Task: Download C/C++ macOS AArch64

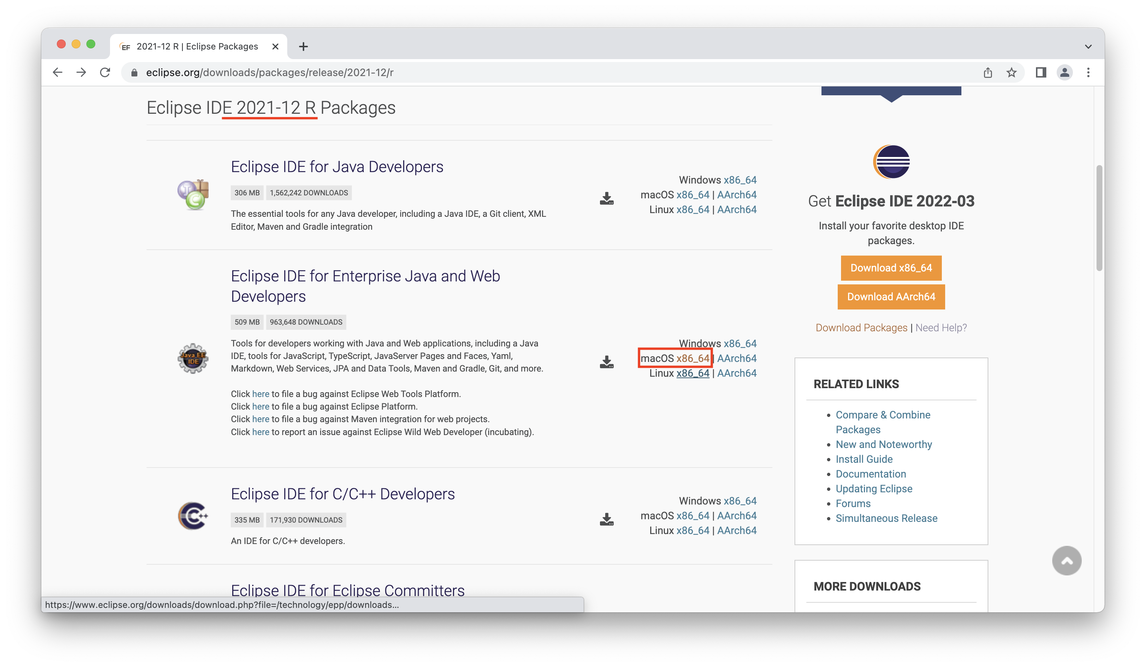Action: [737, 516]
